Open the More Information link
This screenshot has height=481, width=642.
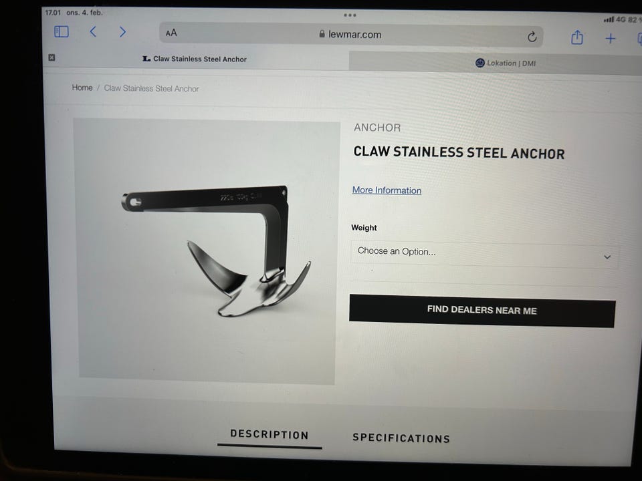(x=387, y=190)
